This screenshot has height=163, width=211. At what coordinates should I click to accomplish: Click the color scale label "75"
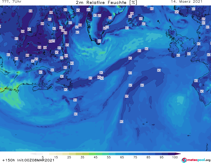[135, 157]
